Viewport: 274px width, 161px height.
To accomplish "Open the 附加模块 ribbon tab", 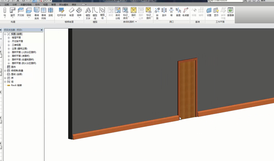I will tap(64, 5).
